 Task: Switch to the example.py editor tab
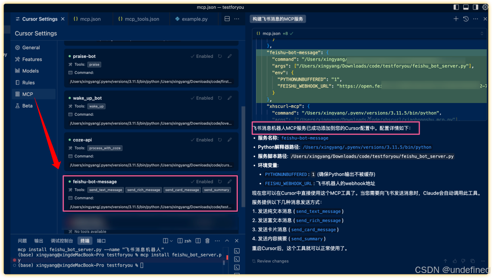tap(191, 19)
